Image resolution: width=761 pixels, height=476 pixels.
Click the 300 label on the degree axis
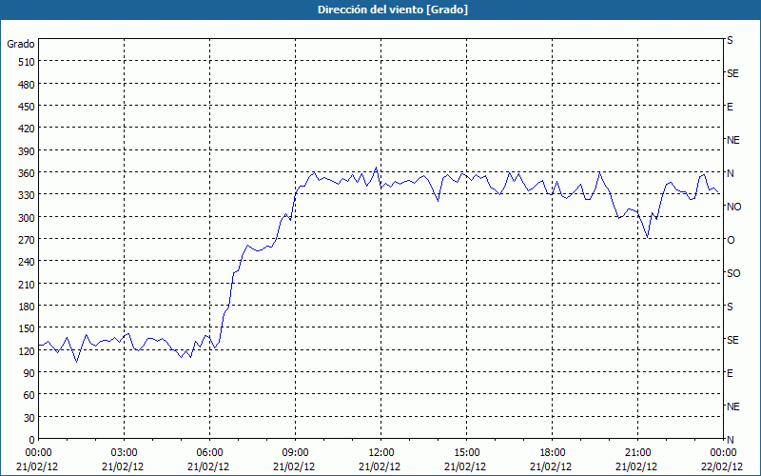28,218
